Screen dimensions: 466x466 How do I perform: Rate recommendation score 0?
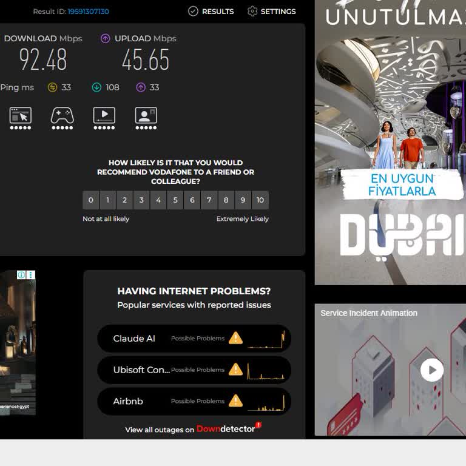[90, 200]
